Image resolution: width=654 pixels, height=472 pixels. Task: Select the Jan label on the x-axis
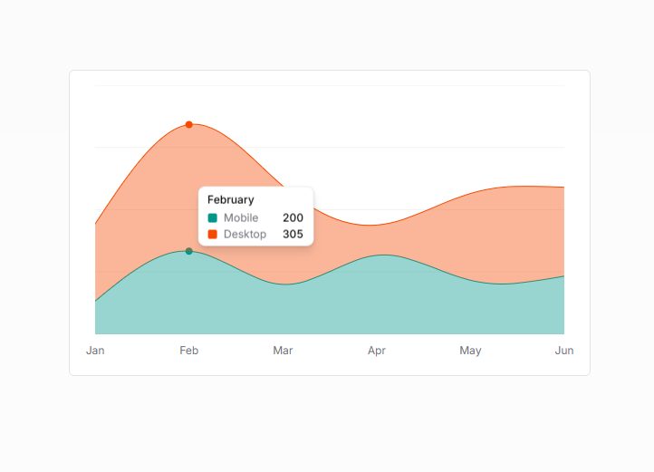(95, 351)
